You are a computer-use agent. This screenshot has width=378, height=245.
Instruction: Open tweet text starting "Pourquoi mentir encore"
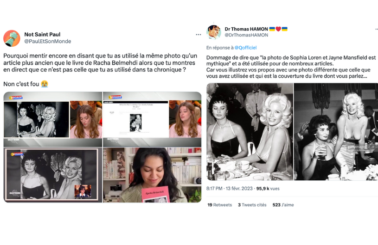(x=100, y=63)
